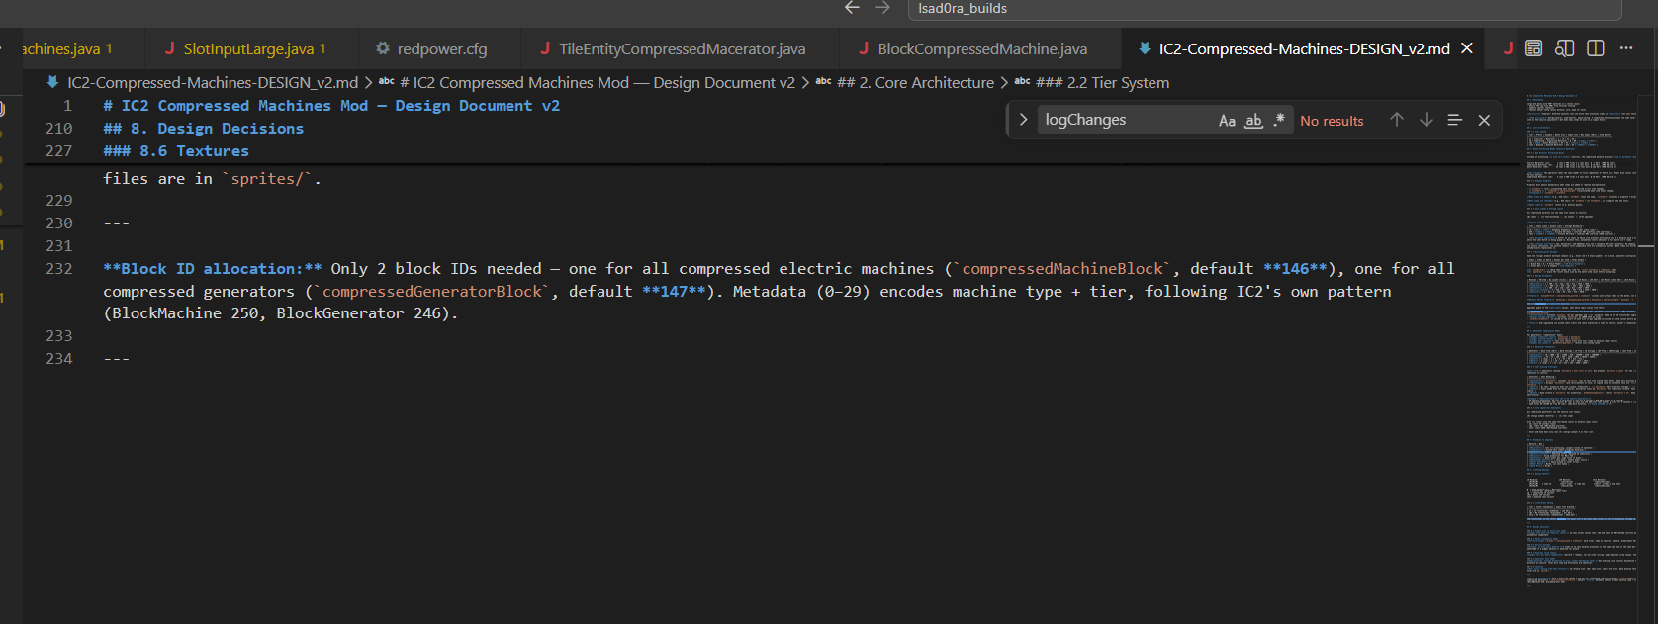
Task: Click line number 232
Action: (59, 269)
